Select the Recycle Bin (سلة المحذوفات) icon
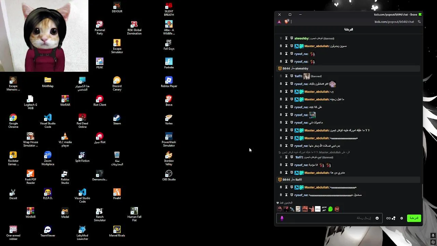Screen dimensions: 437x246 point(117,159)
